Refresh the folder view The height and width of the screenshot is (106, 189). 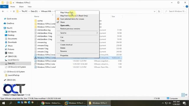tap(159, 11)
